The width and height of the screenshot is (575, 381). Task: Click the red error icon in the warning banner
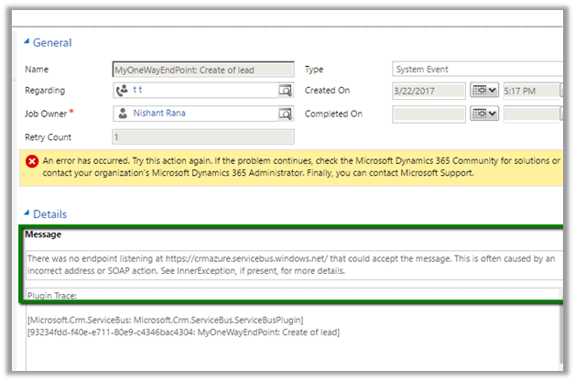pos(31,161)
